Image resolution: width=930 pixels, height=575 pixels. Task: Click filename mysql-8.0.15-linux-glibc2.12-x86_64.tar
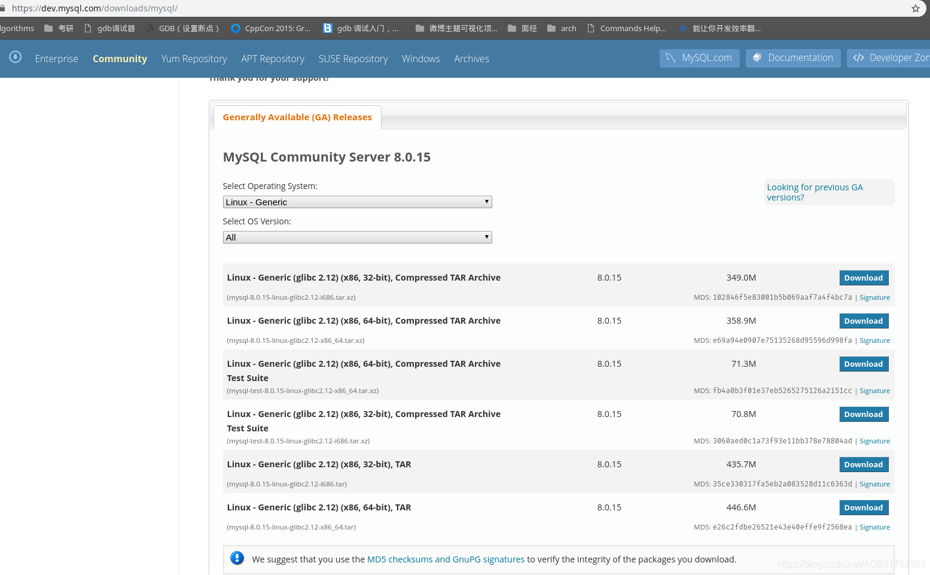(291, 527)
